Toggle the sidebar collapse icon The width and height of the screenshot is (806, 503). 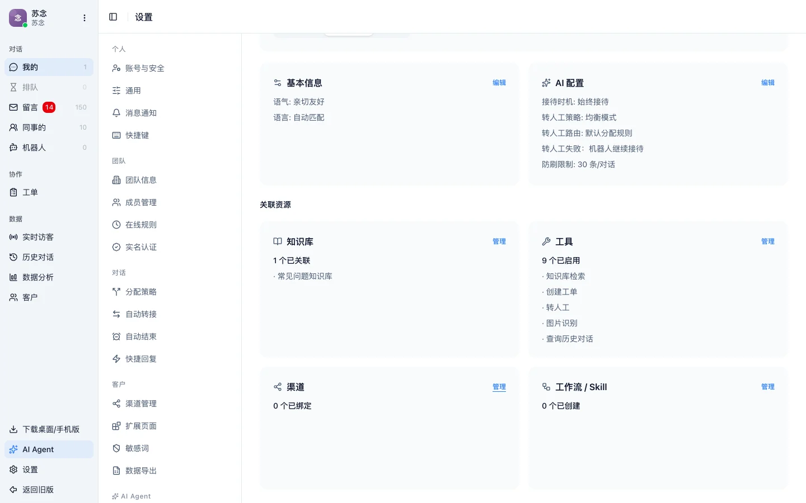tap(113, 17)
